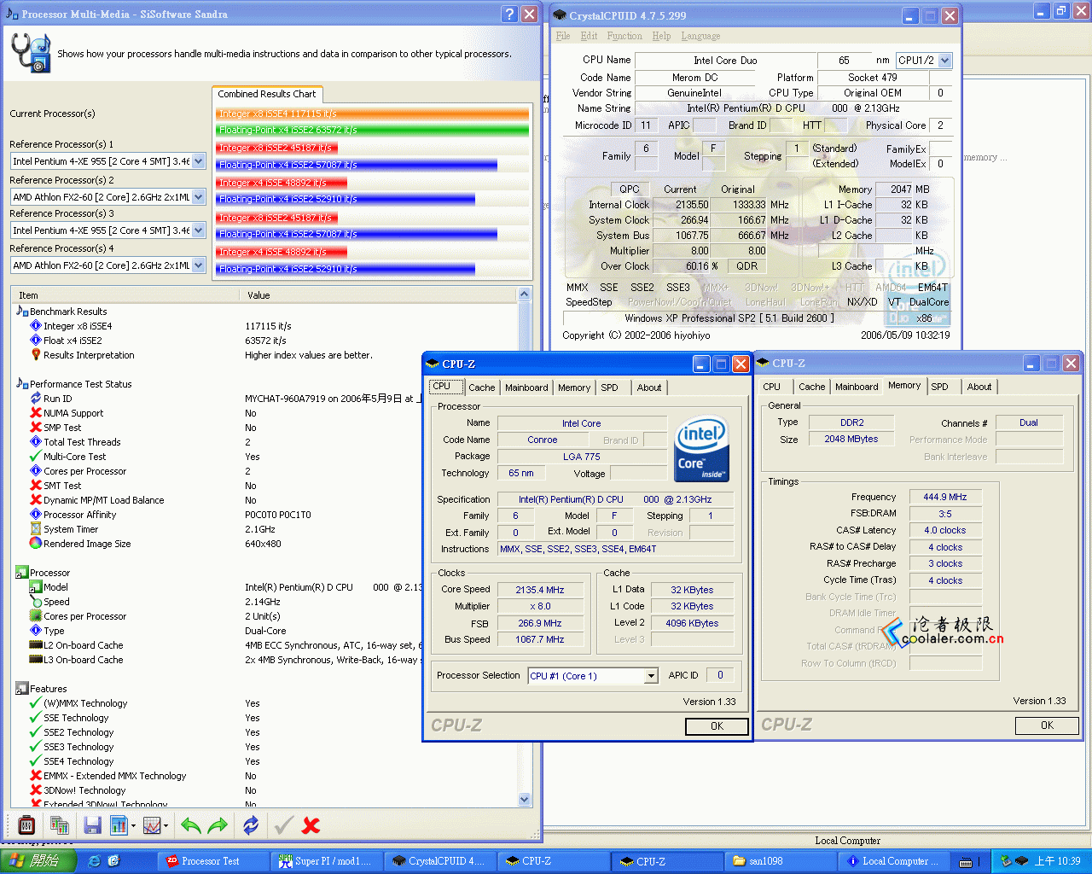
Task: Click the safely remove hardware tray icon
Action: [x=1006, y=861]
